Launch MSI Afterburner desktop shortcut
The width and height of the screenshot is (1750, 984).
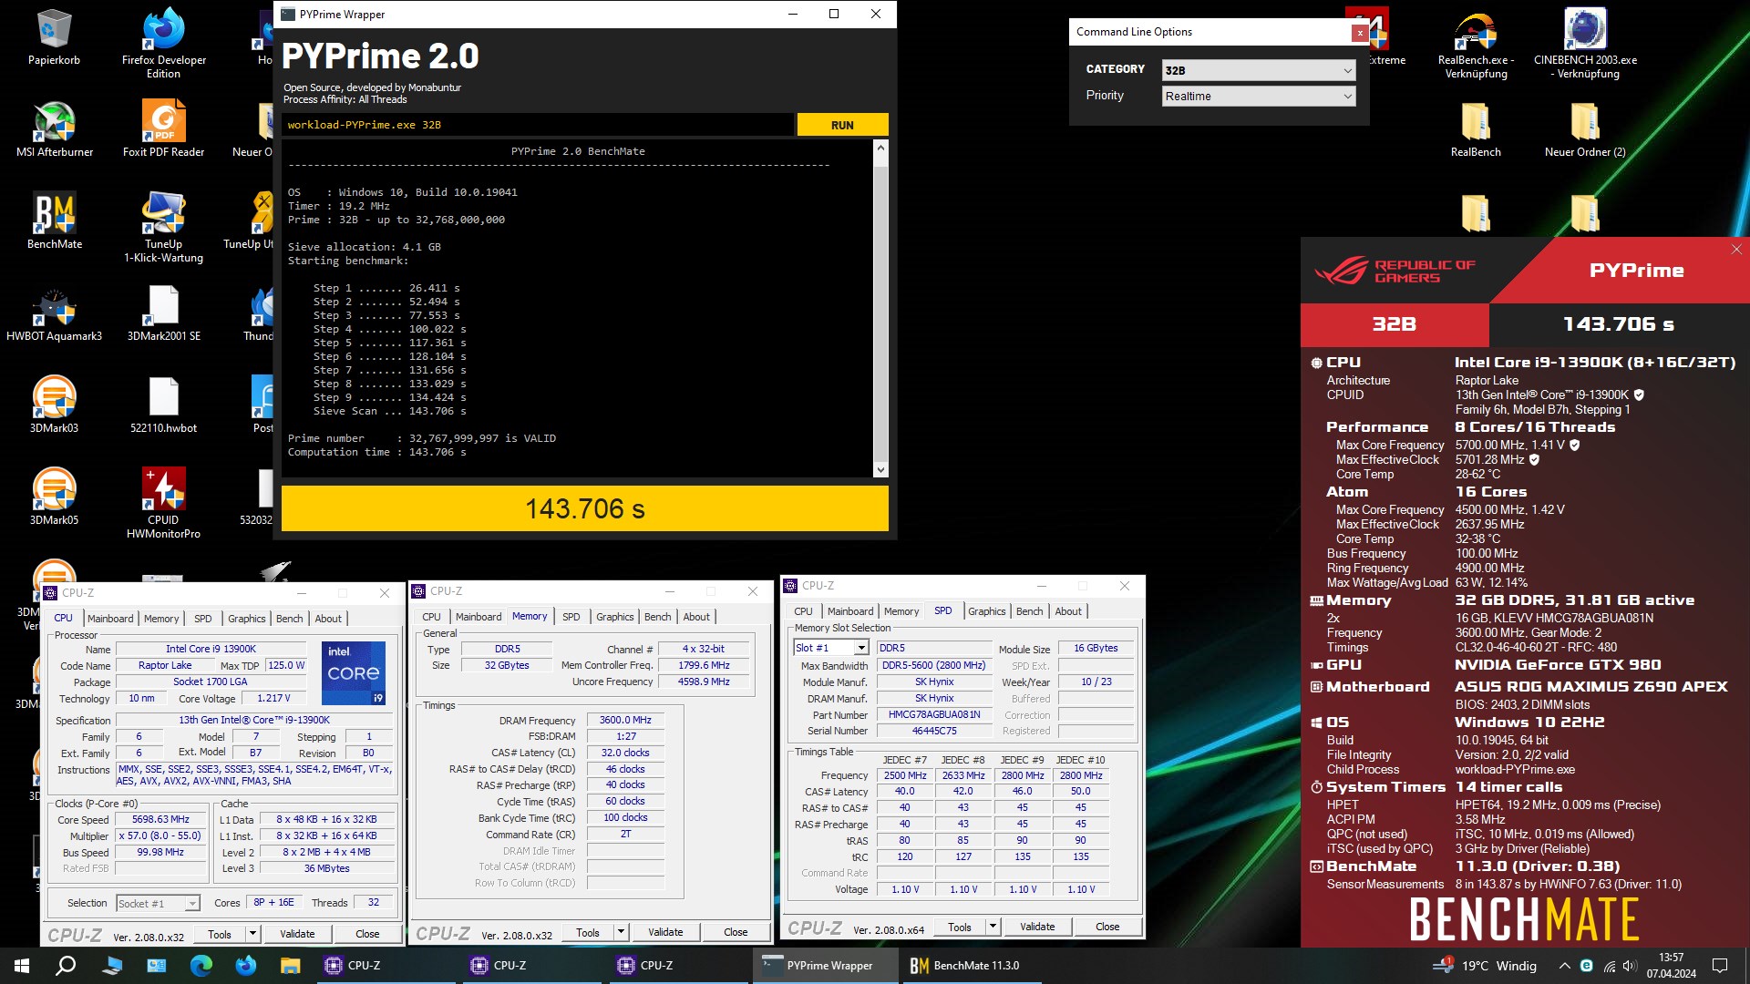tap(54, 128)
